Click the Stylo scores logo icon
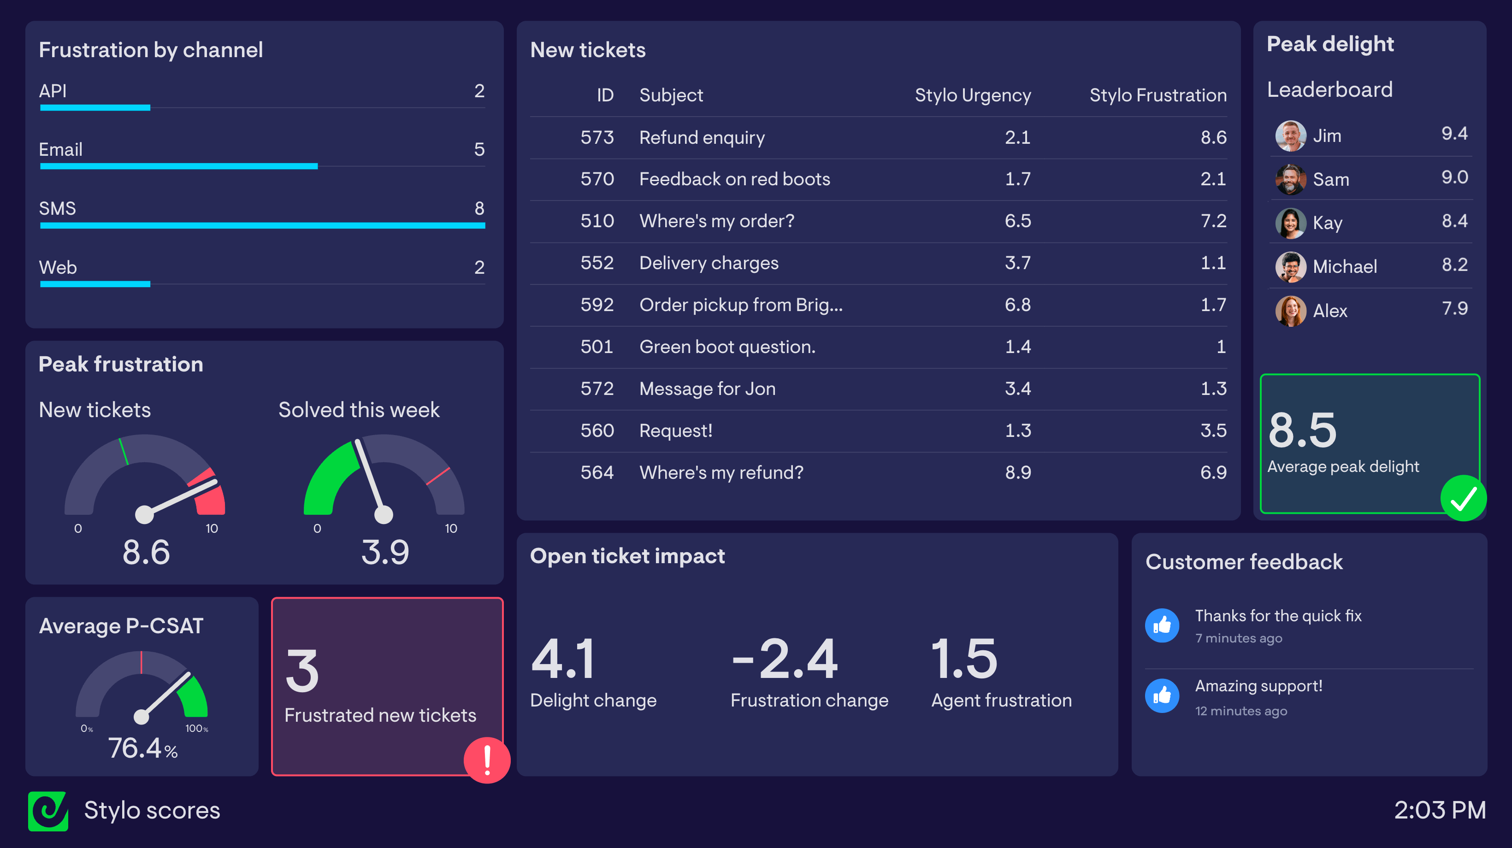This screenshot has height=848, width=1512. point(48,811)
